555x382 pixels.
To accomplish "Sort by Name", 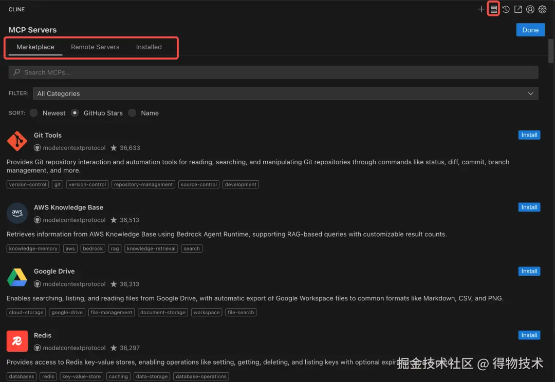I will click(132, 113).
